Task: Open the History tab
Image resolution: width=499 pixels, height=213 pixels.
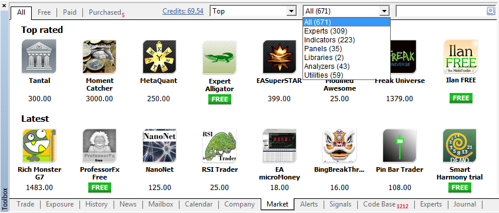Action: coord(97,204)
